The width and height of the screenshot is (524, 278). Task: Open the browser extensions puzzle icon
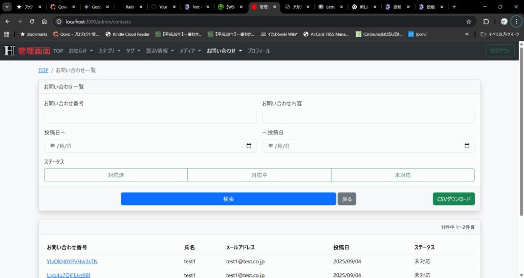(x=486, y=21)
